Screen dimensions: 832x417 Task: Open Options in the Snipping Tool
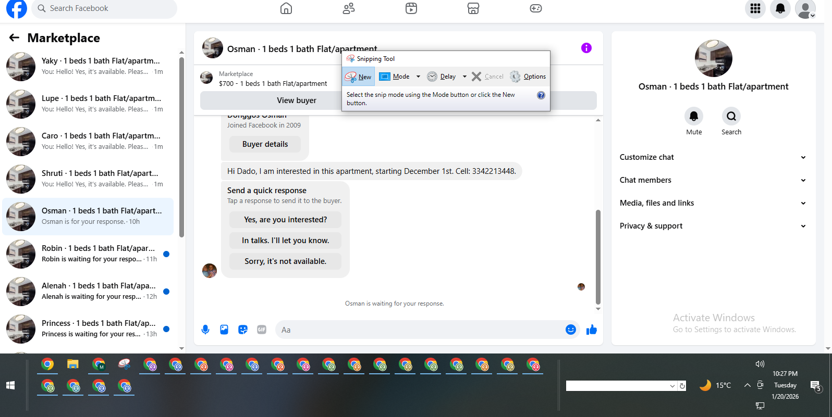[528, 77]
